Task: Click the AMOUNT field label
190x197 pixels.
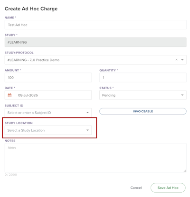Action: click(13, 70)
